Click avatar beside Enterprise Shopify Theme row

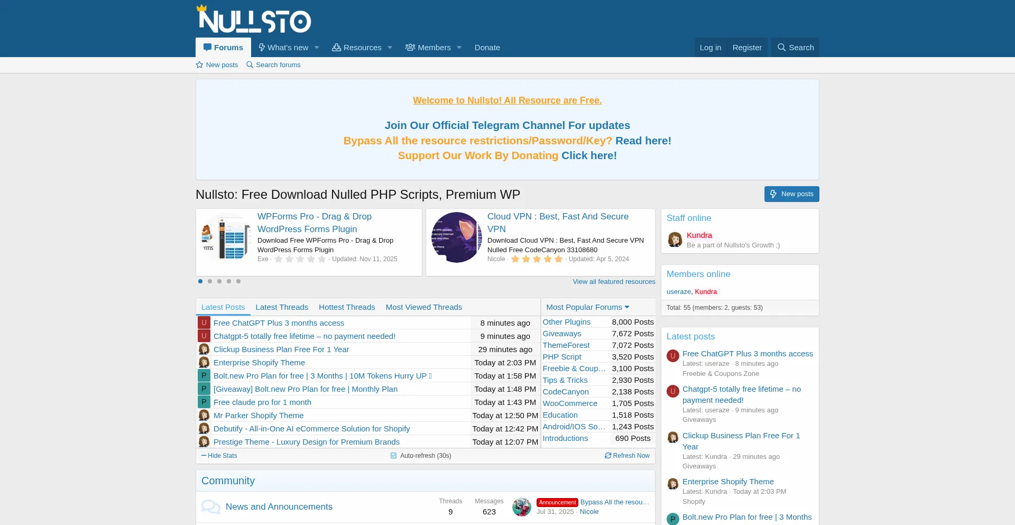click(204, 362)
